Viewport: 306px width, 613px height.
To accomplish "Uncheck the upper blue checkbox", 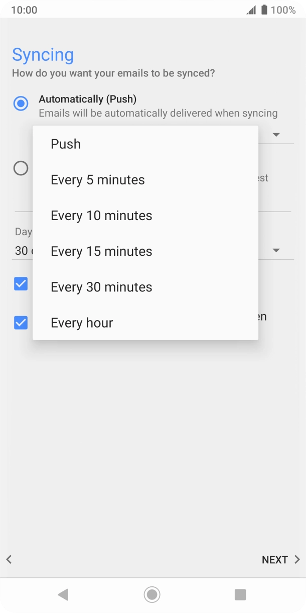I will tap(21, 284).
